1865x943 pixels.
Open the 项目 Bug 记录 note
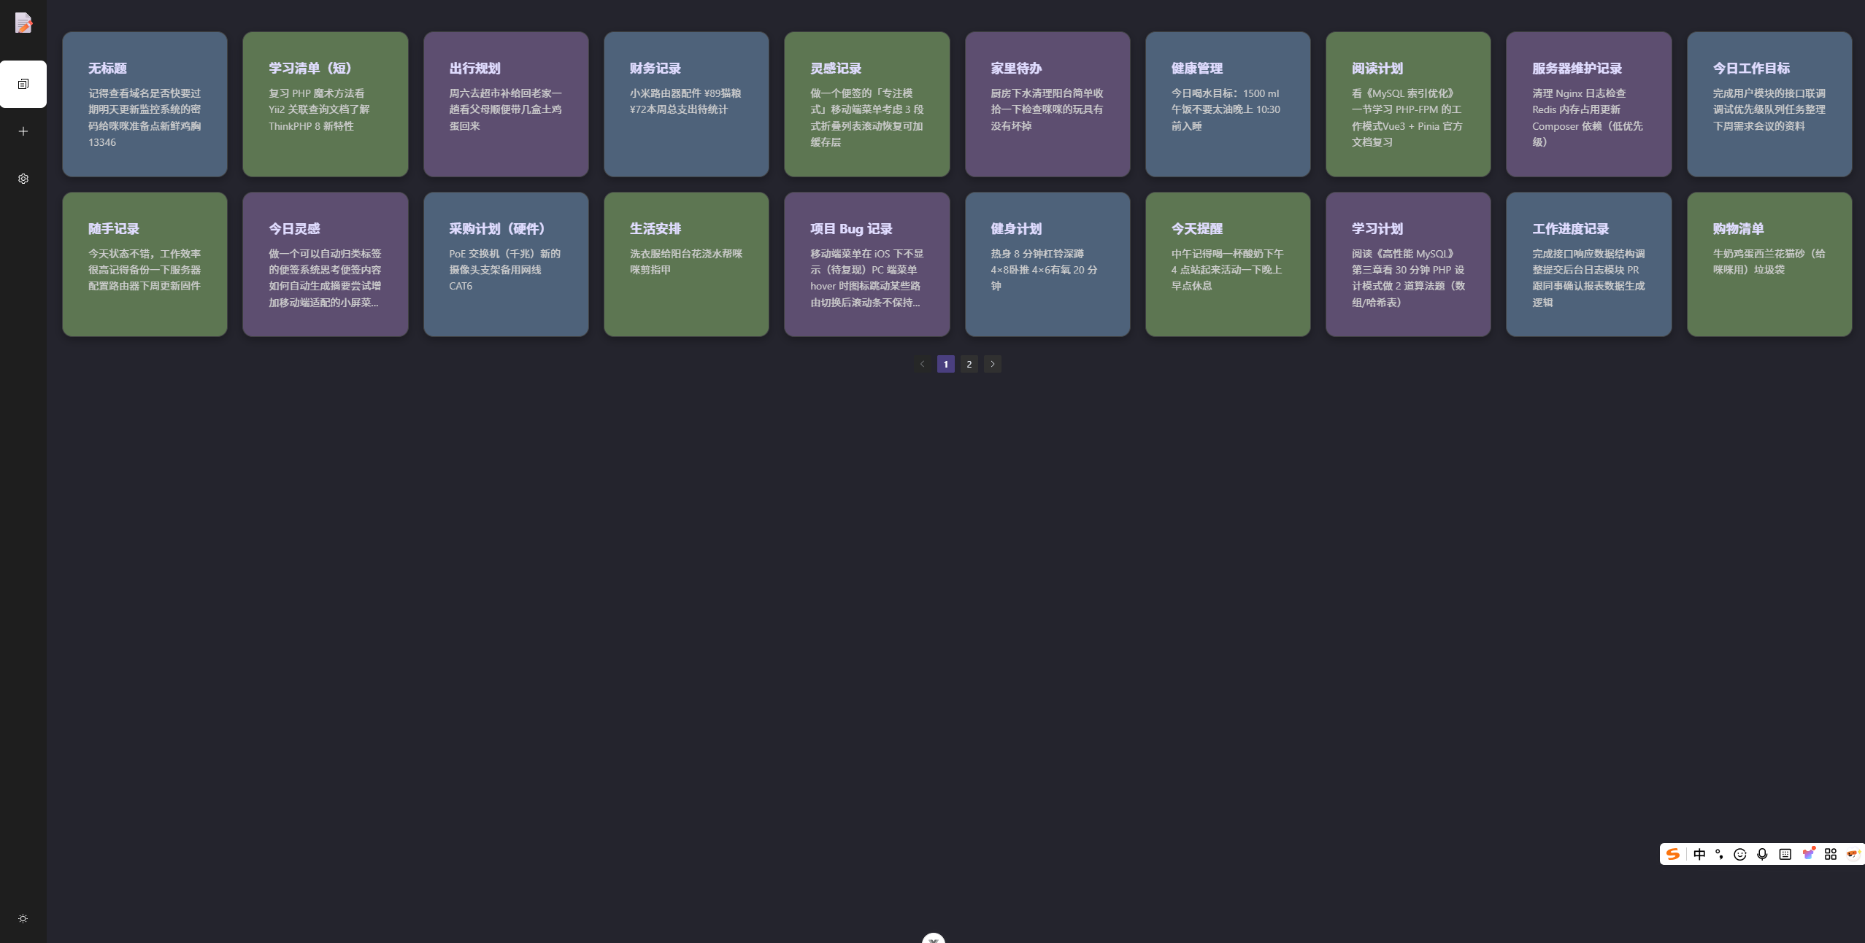(x=866, y=264)
